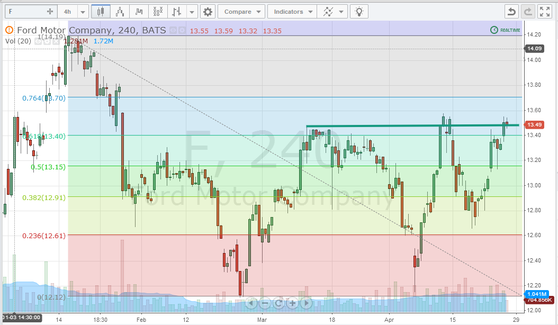This screenshot has height=325, width=558.
Task: Select the green horizontal trend line
Action: click(412, 125)
